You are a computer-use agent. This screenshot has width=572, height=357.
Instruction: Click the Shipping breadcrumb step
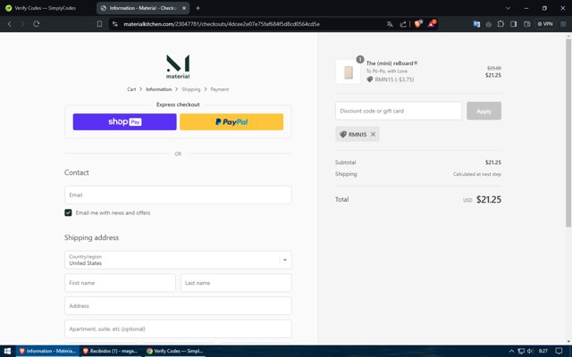click(x=190, y=89)
